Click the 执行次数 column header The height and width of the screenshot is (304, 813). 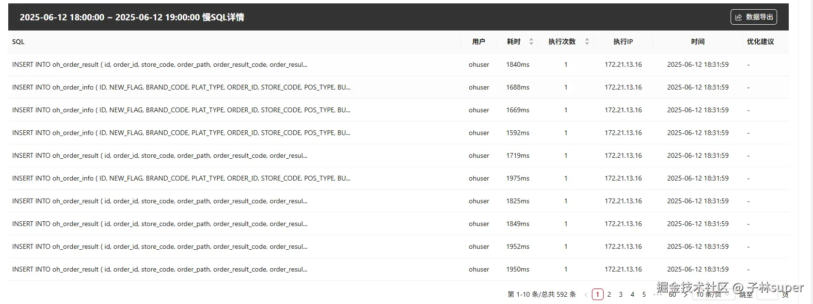[562, 42]
